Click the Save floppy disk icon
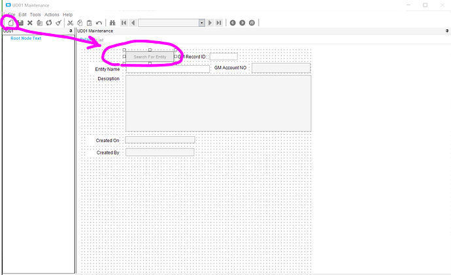The image size is (451, 275). [20, 23]
